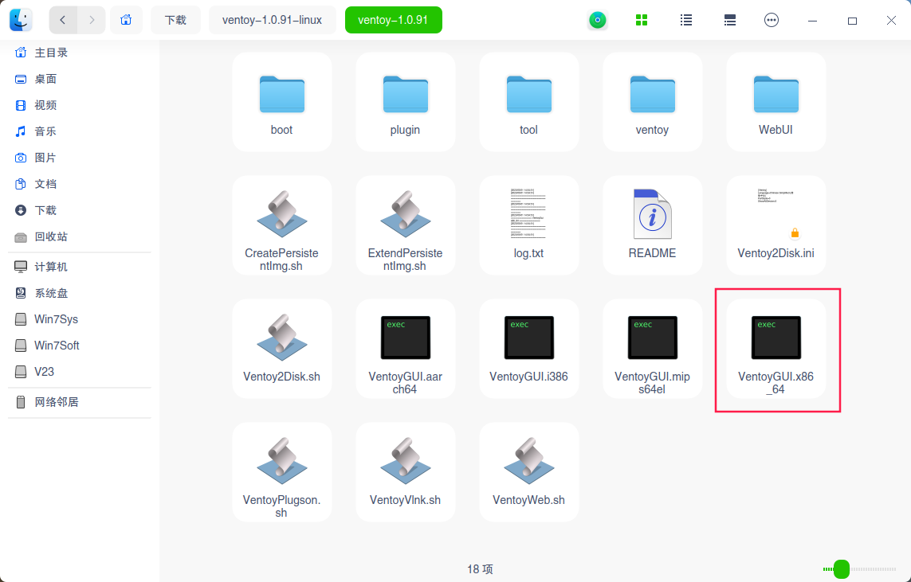Open 图片 in sidebar

point(80,158)
